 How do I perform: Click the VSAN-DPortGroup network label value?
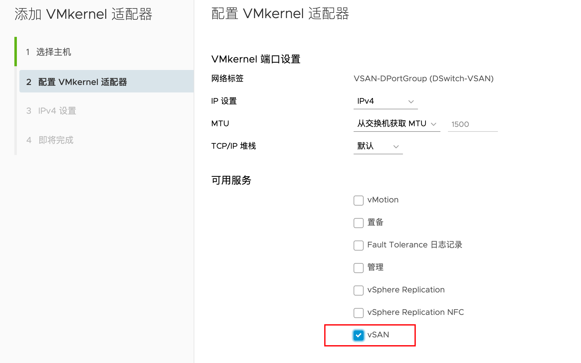[x=423, y=79]
